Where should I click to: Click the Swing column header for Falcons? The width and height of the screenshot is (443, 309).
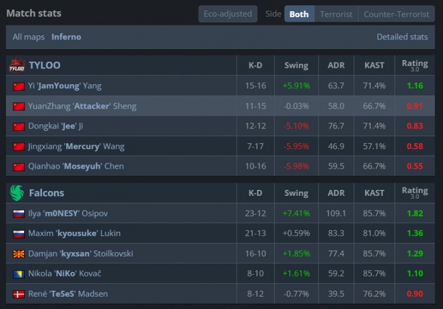296,193
